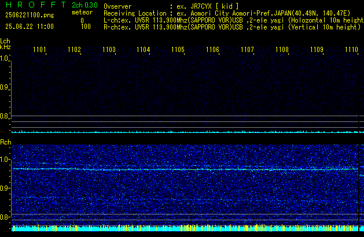The width and height of the screenshot is (364, 237).
Task: Click the Rch 1.0 kHz axis label
Action: 5,160
